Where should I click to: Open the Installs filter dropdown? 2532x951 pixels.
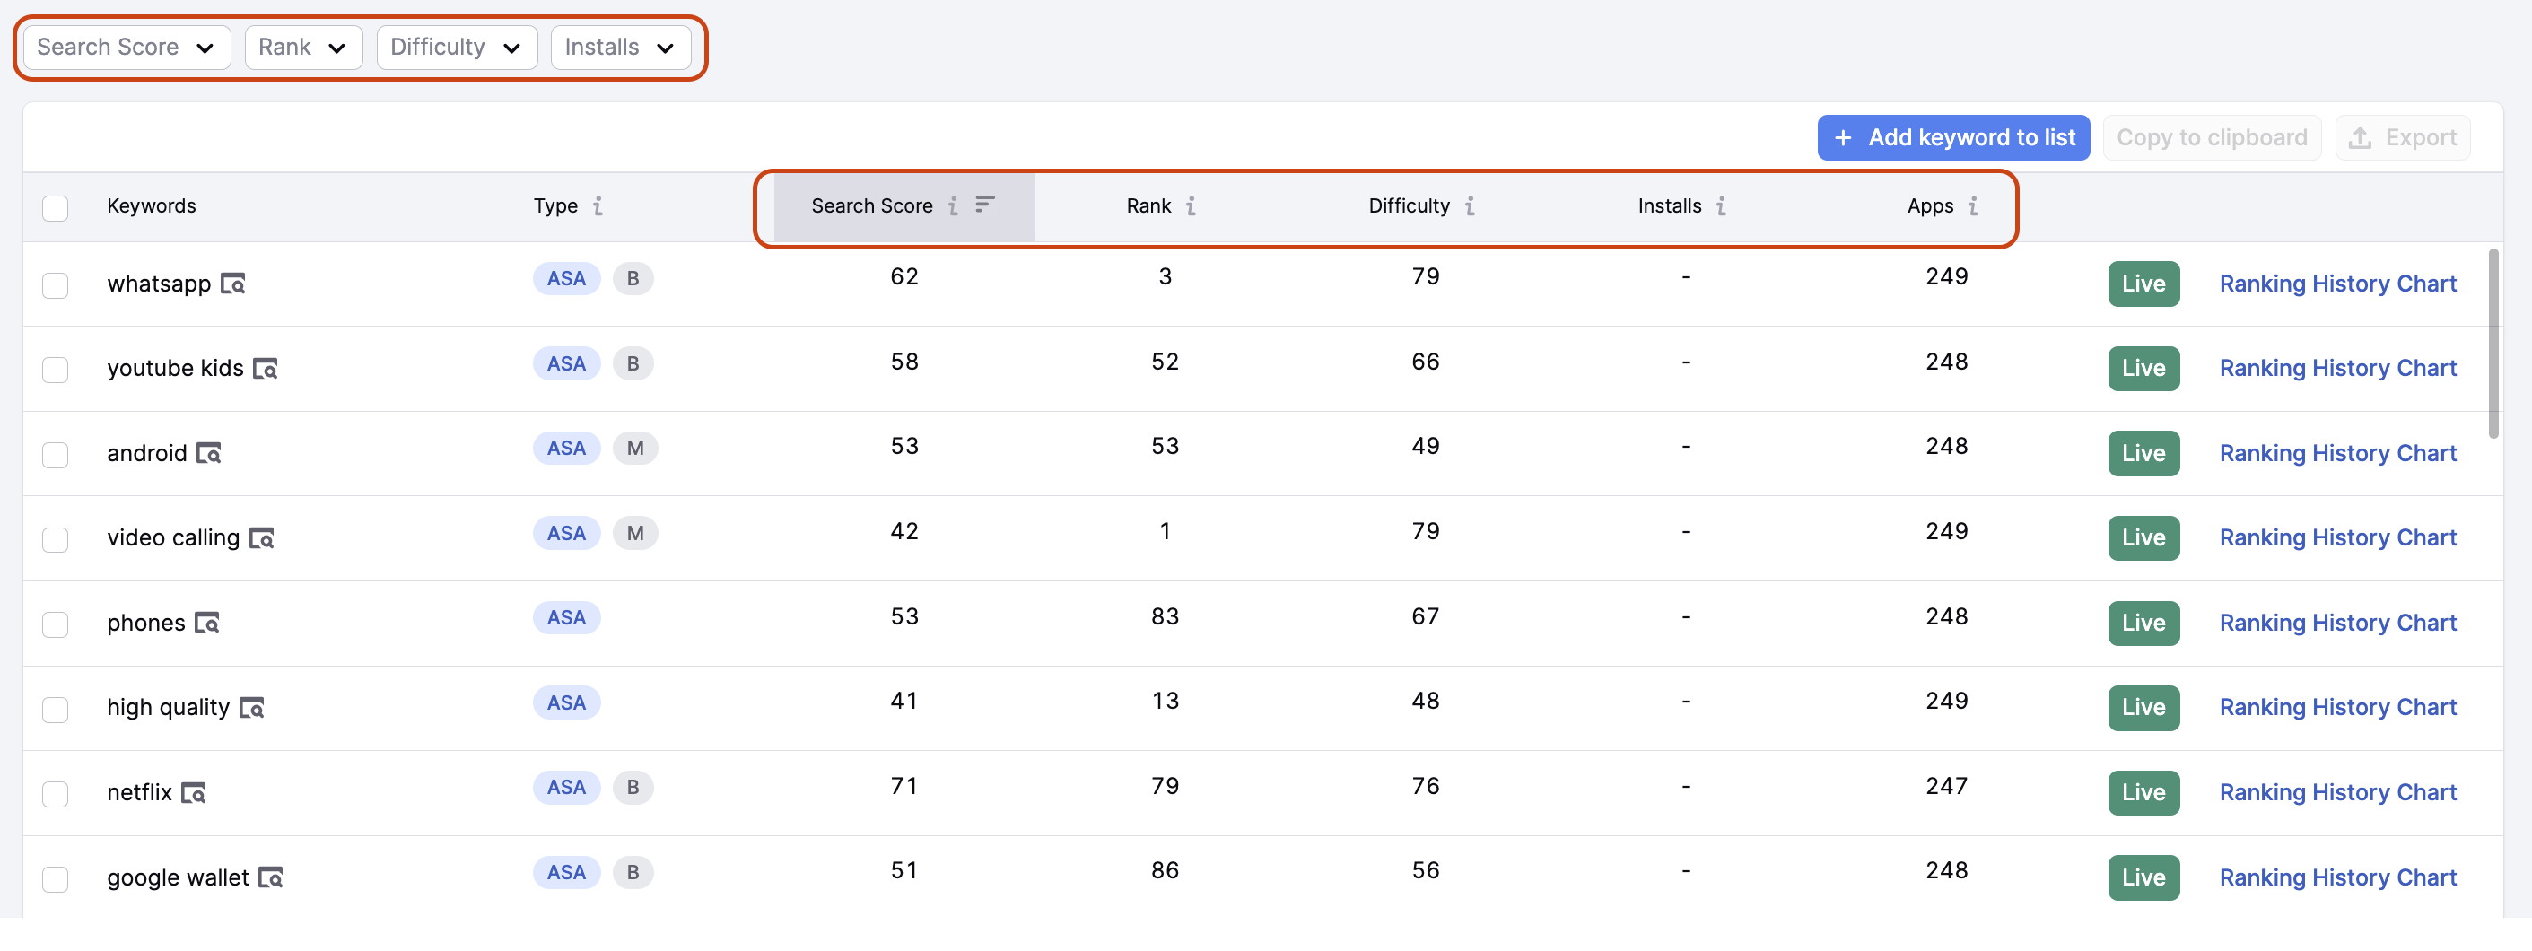click(620, 46)
